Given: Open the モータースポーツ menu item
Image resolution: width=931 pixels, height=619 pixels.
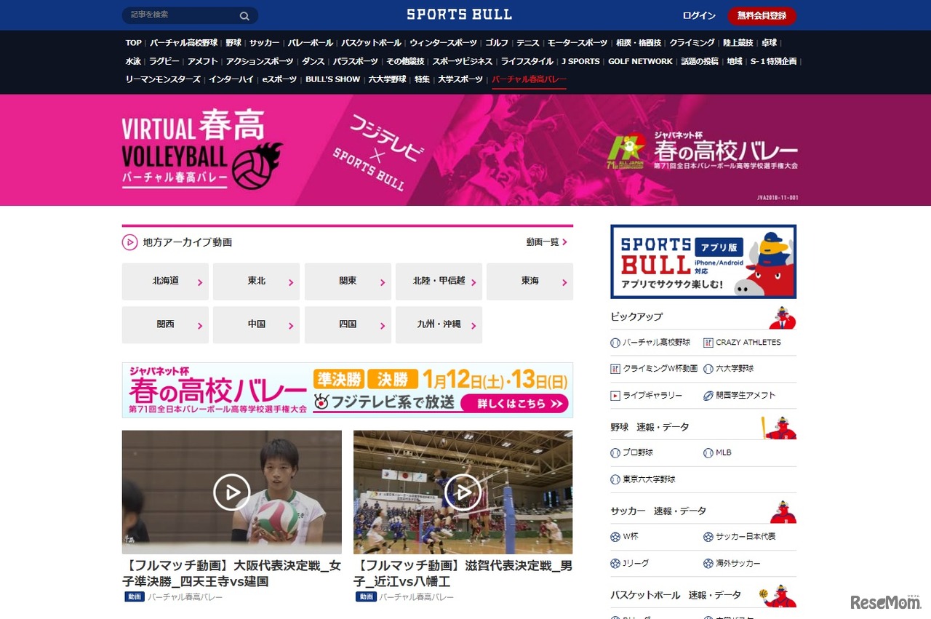Looking at the screenshot, I should click(578, 43).
